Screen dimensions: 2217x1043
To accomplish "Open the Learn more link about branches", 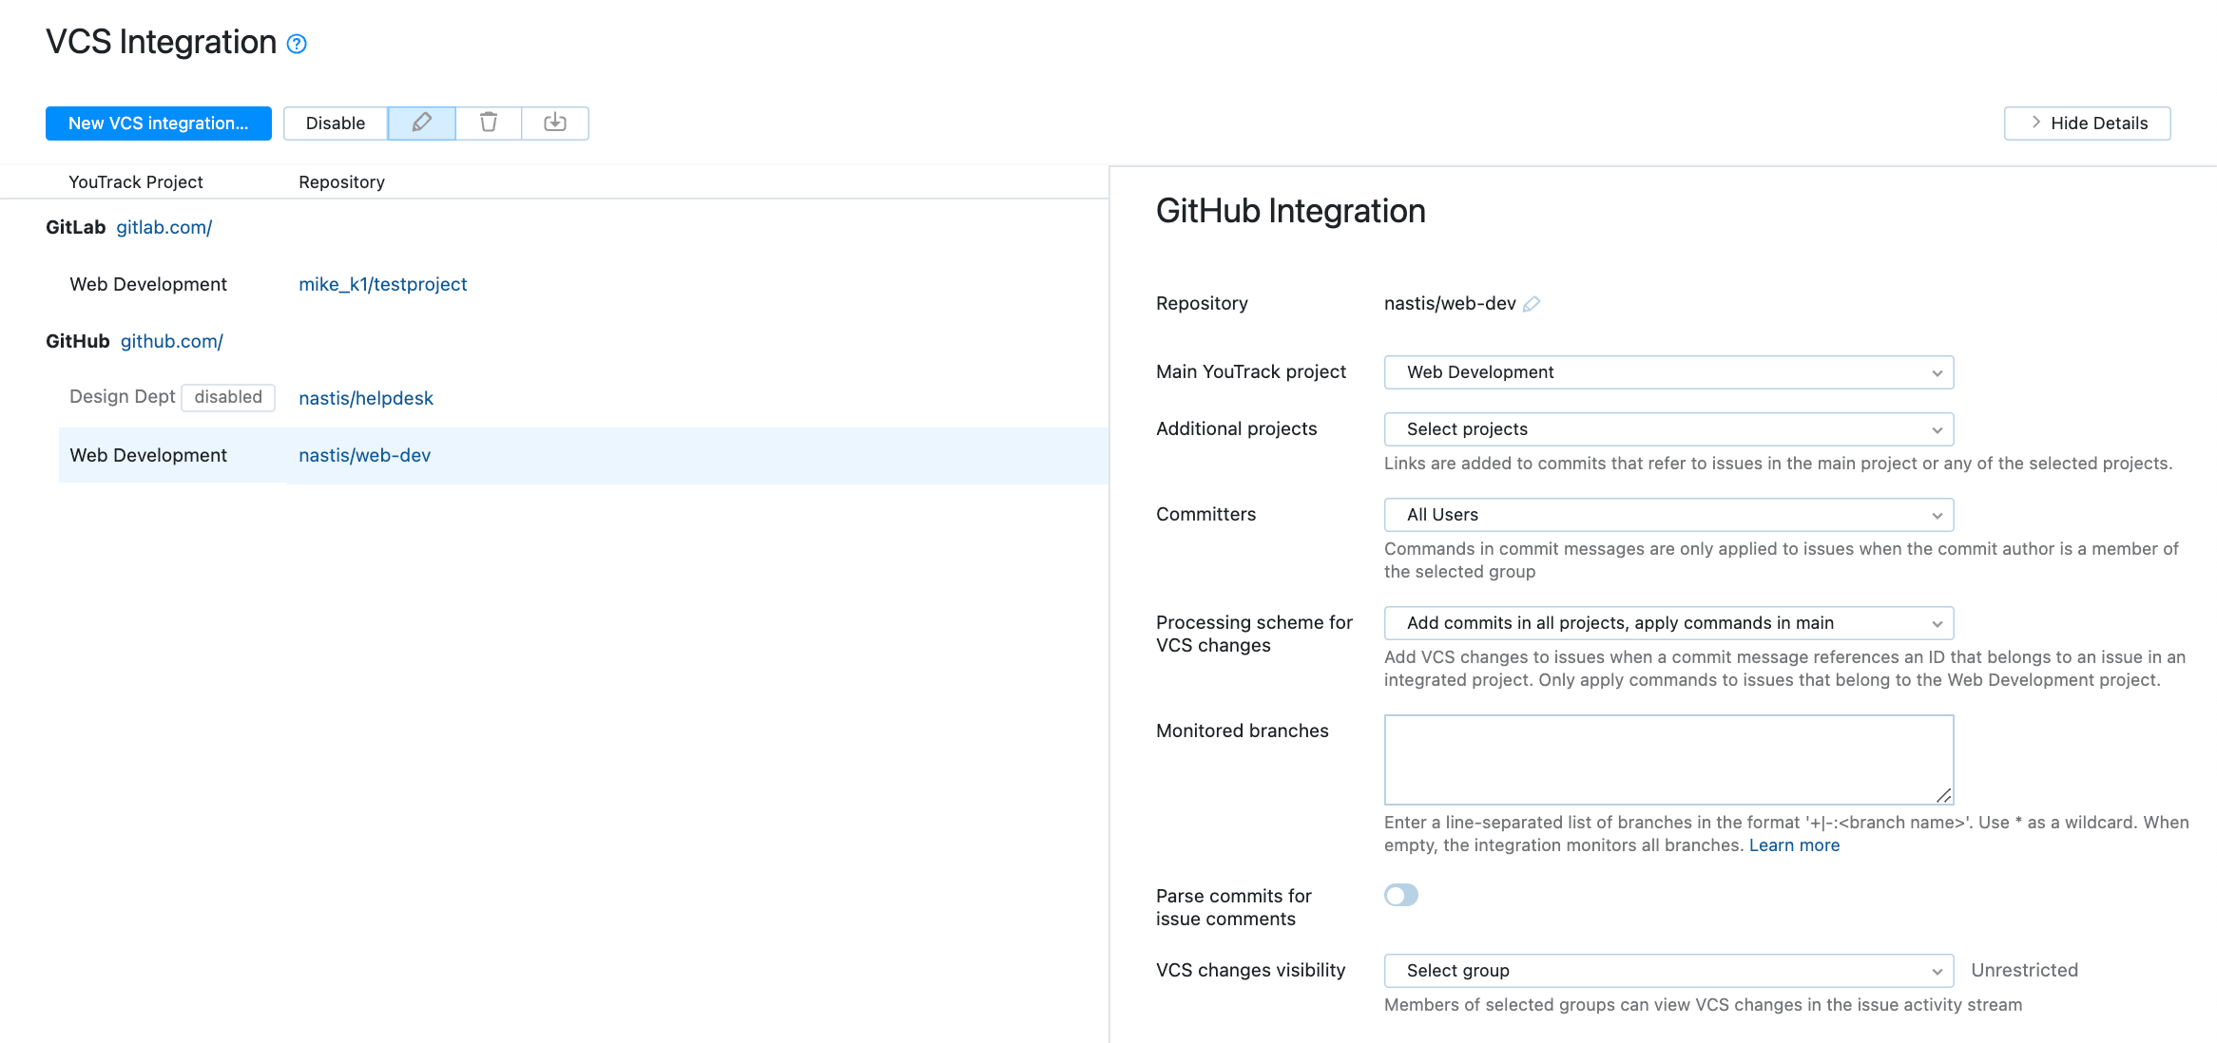I will click(x=1794, y=844).
